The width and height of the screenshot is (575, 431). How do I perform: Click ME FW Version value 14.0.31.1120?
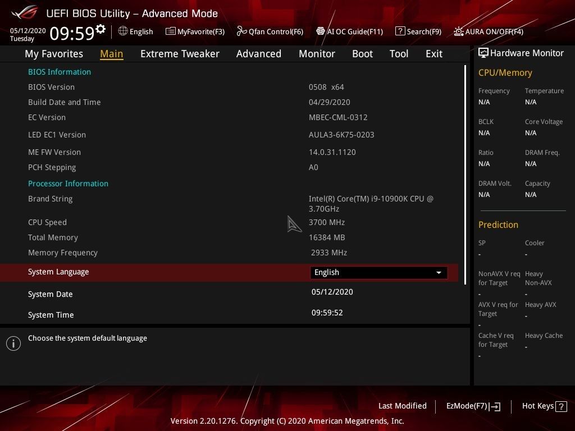332,152
